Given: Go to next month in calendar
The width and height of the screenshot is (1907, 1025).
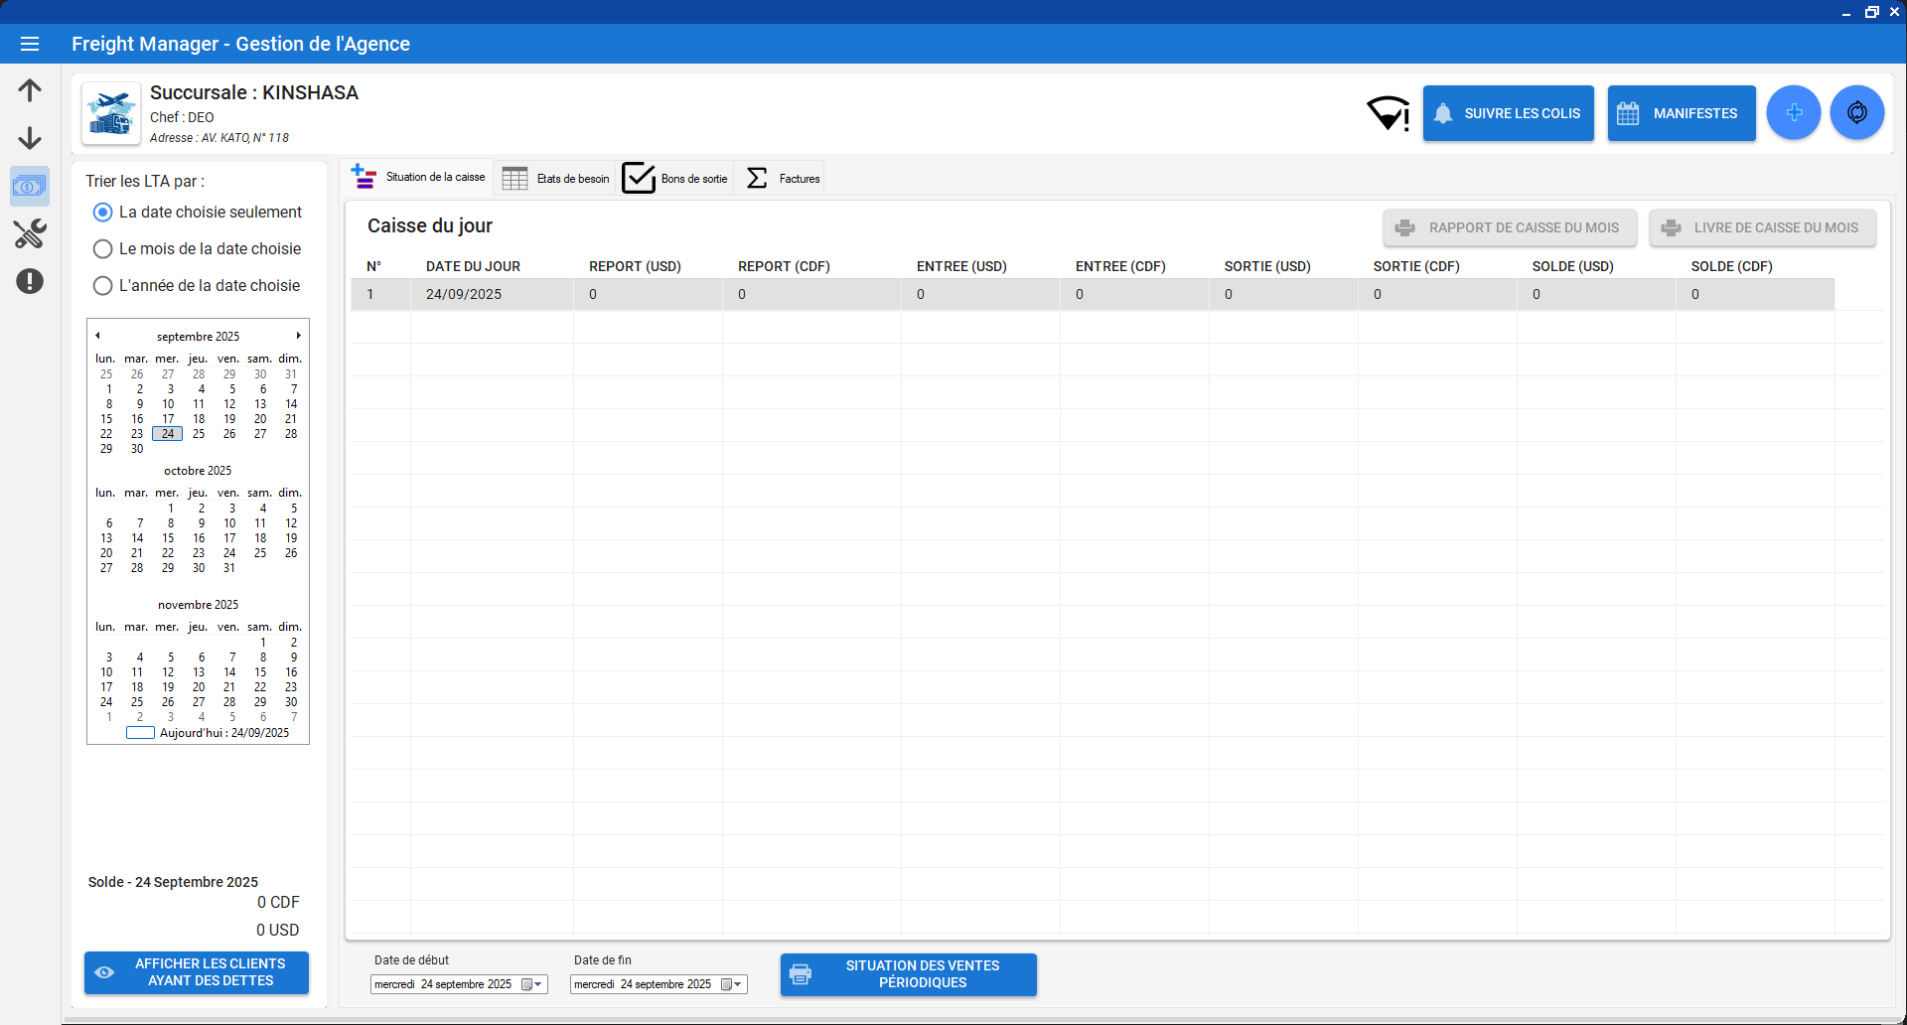Looking at the screenshot, I should coord(298,336).
